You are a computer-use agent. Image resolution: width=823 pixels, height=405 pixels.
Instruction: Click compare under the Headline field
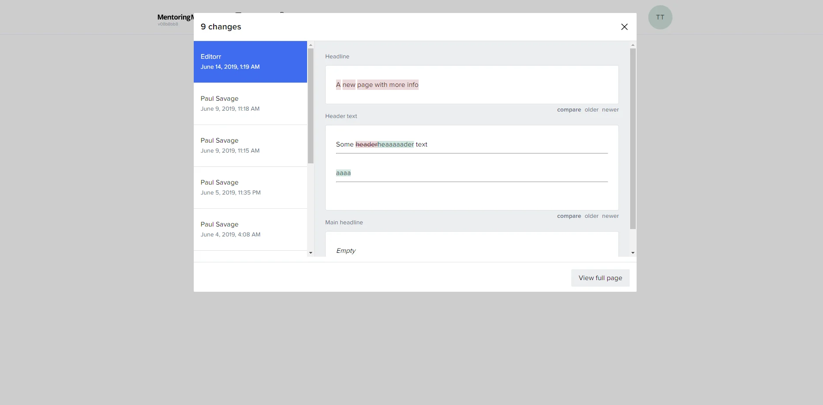click(x=569, y=110)
